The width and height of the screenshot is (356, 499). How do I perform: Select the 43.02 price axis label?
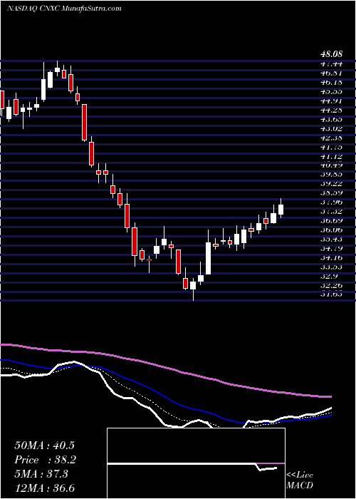pyautogui.click(x=331, y=128)
